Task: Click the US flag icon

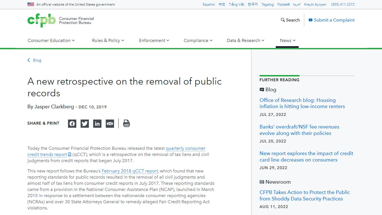Action: (31, 4)
